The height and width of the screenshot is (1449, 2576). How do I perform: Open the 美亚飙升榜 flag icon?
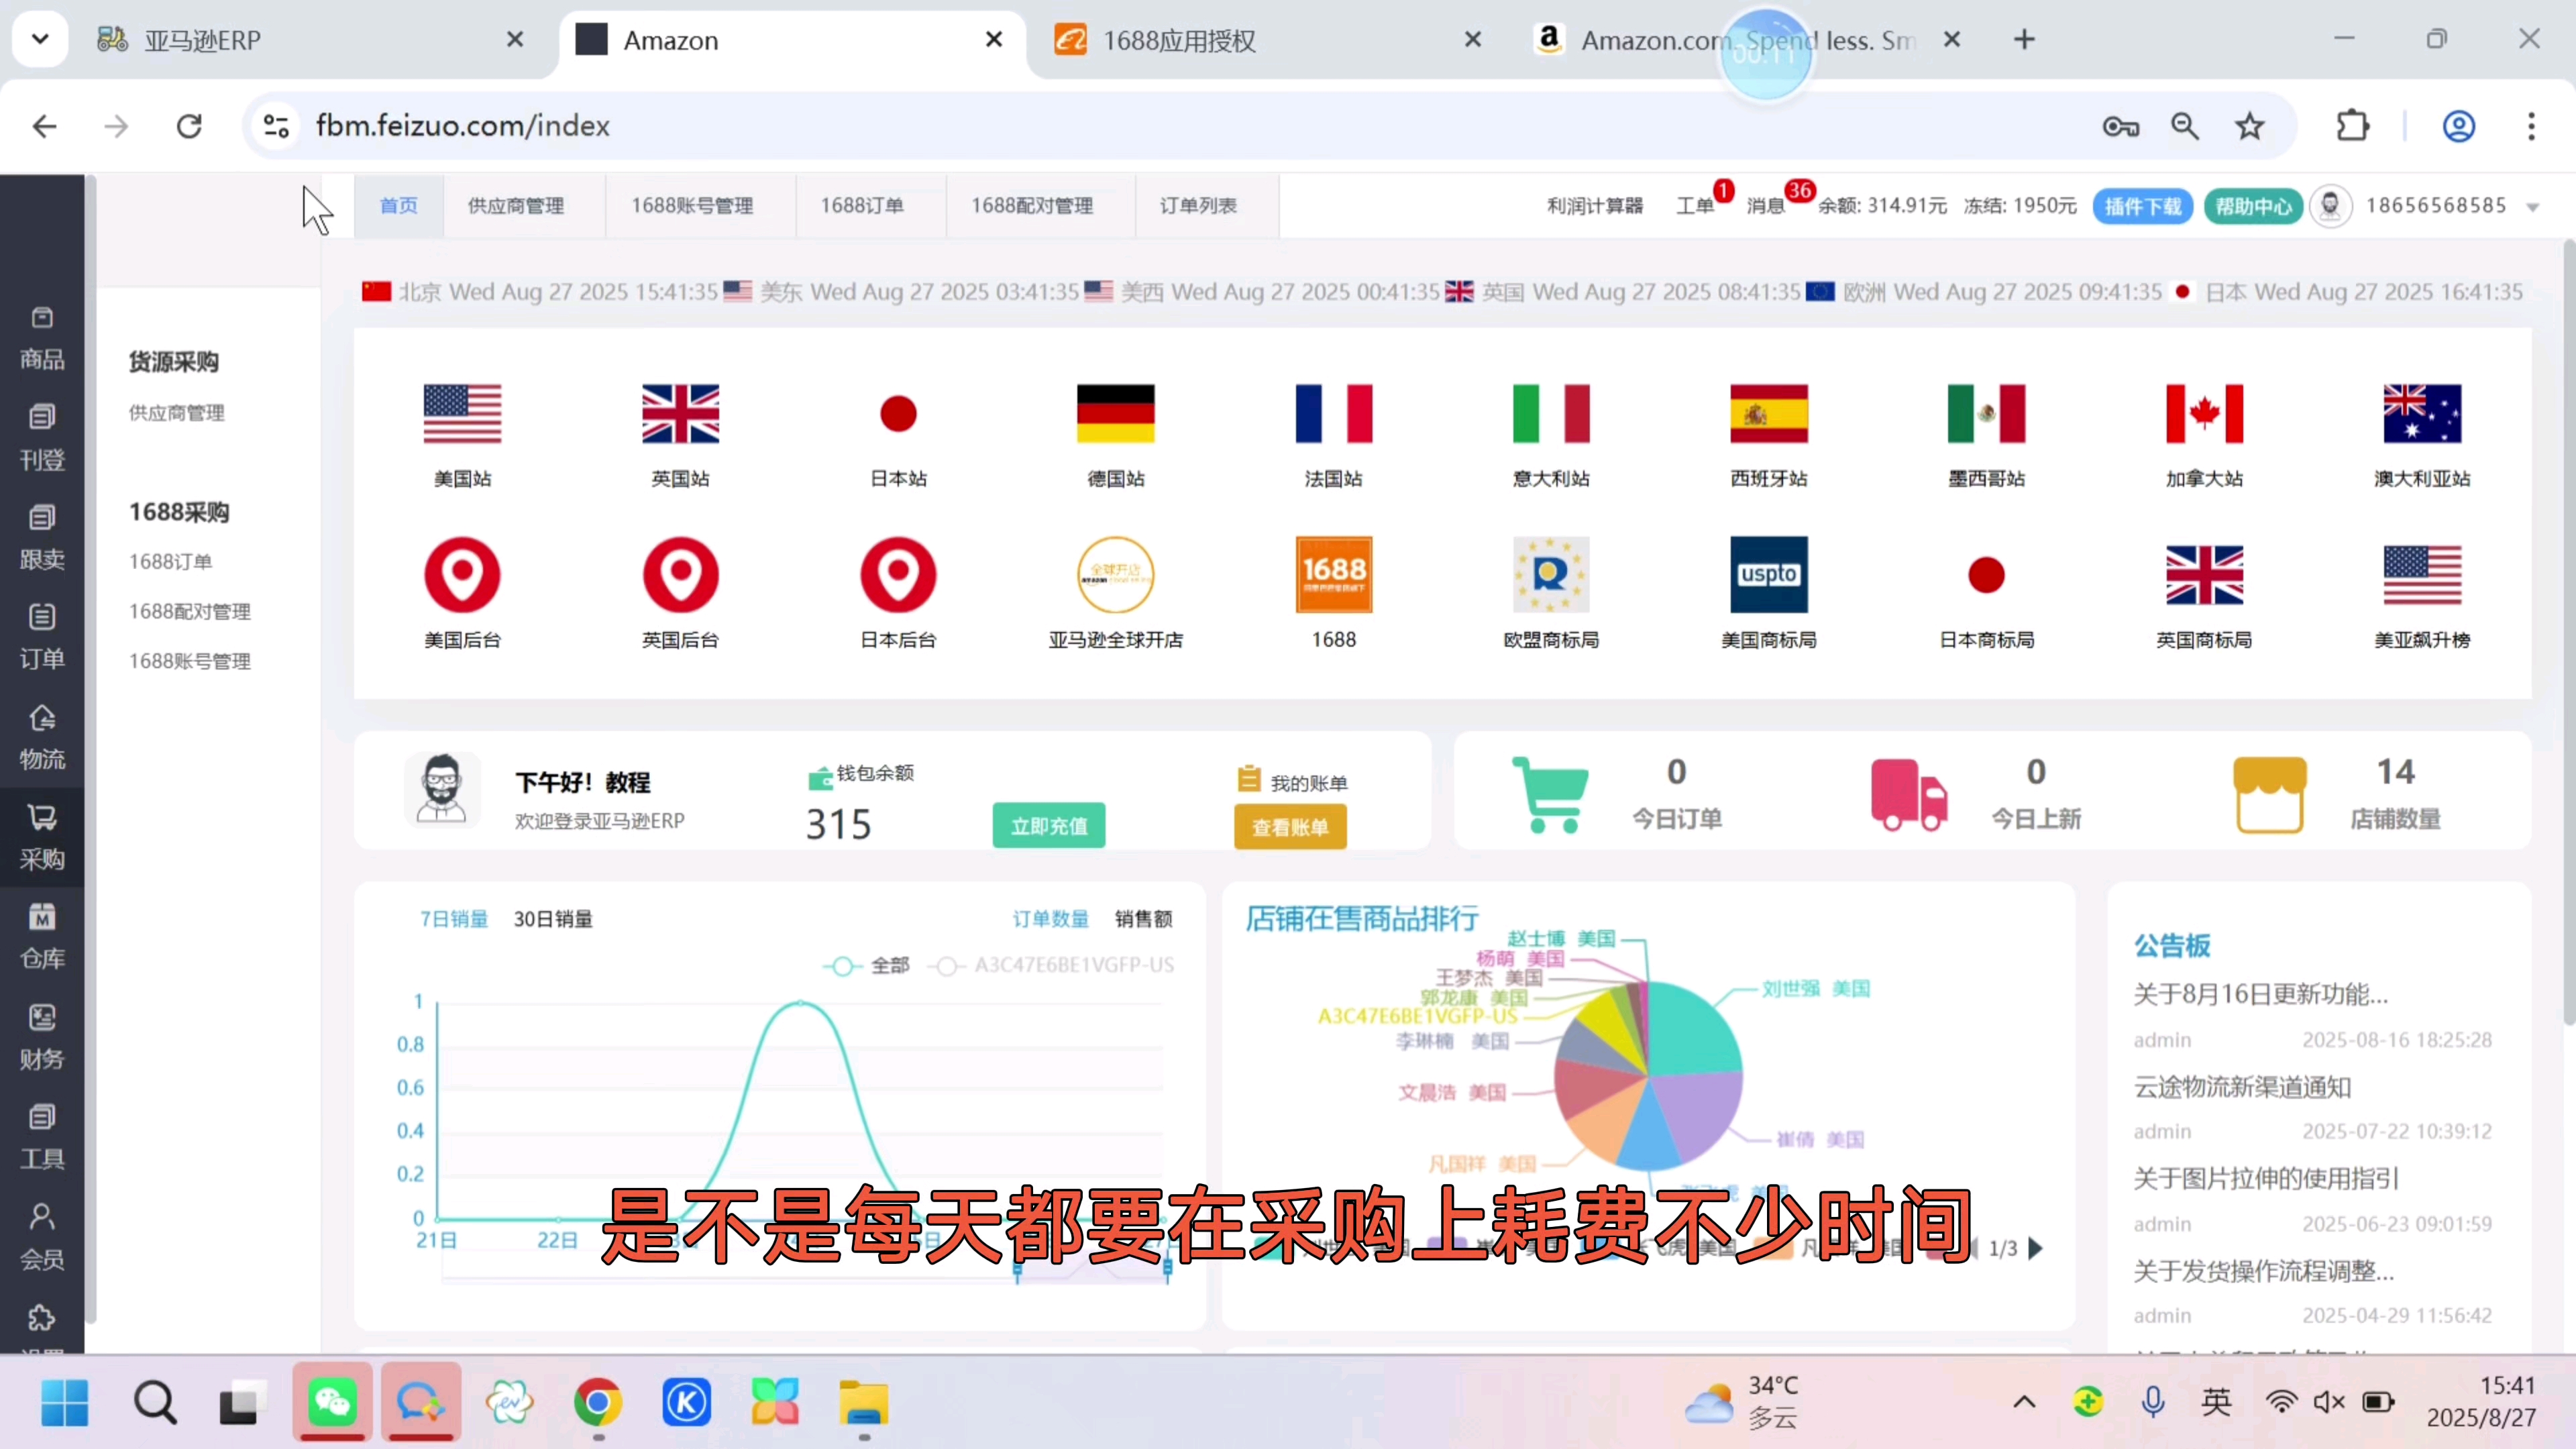tap(2422, 575)
